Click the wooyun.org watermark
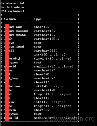The width and height of the screenshot is (97, 126). (70, 119)
